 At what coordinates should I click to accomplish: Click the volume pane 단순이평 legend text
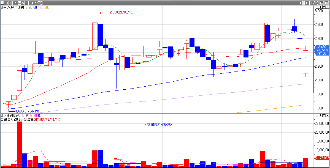23,116
